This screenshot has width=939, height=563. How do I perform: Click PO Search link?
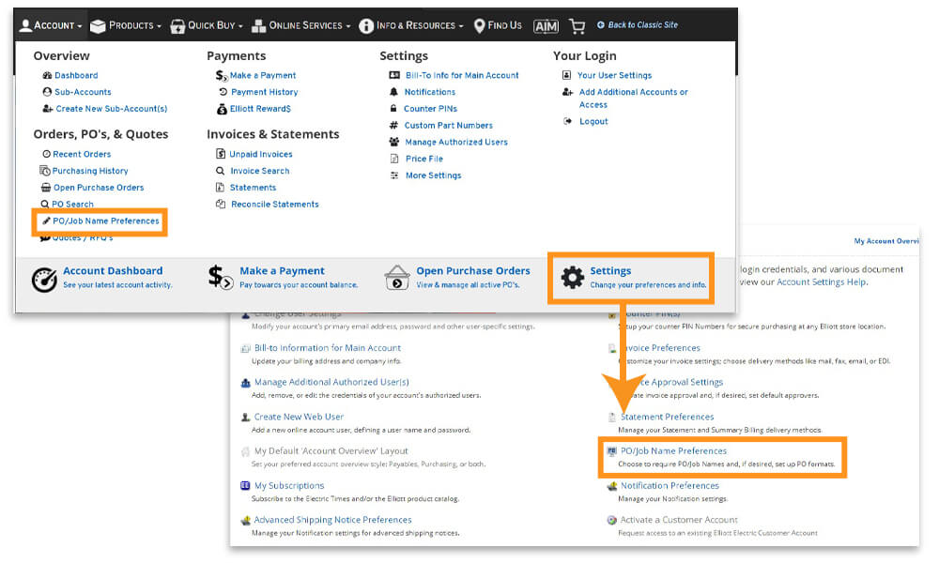tap(72, 204)
